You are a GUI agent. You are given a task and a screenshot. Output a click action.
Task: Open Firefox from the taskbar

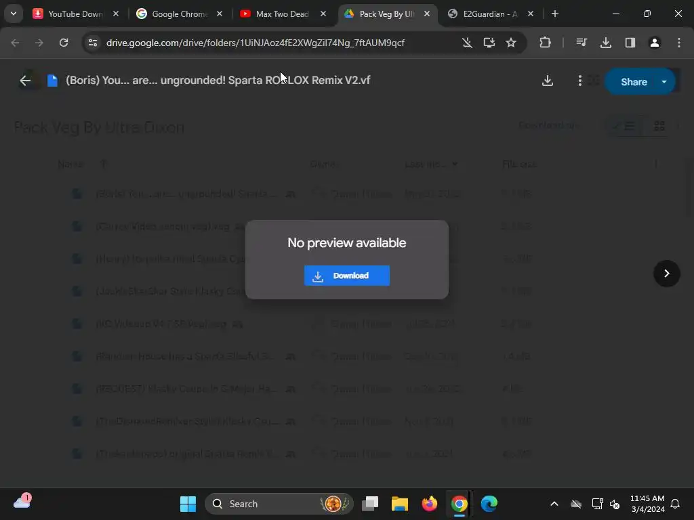coord(429,504)
